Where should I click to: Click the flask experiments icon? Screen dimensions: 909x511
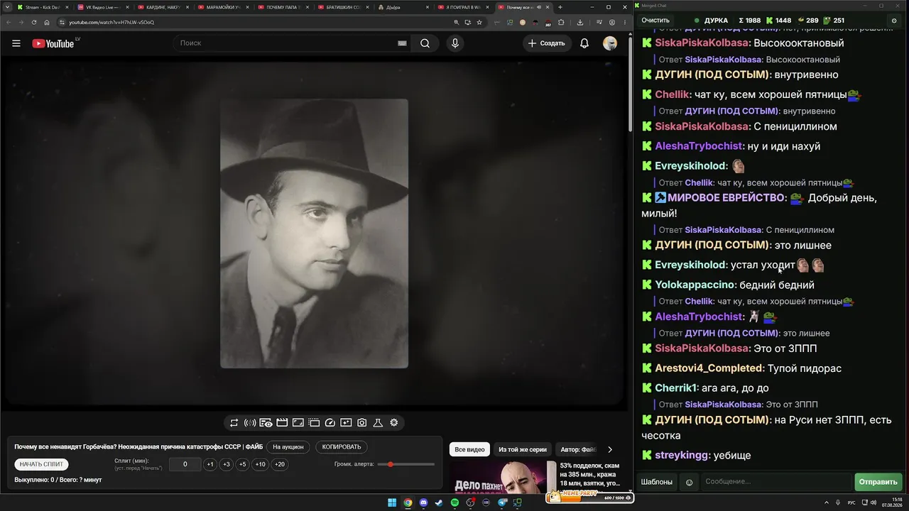pos(378,423)
